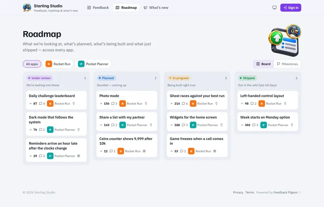Click the In progress status label
The width and height of the screenshot is (324, 207).
click(x=179, y=78)
